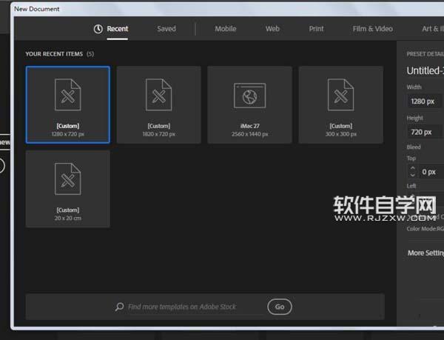Open the Saved tab
The width and height of the screenshot is (444, 340).
point(166,29)
